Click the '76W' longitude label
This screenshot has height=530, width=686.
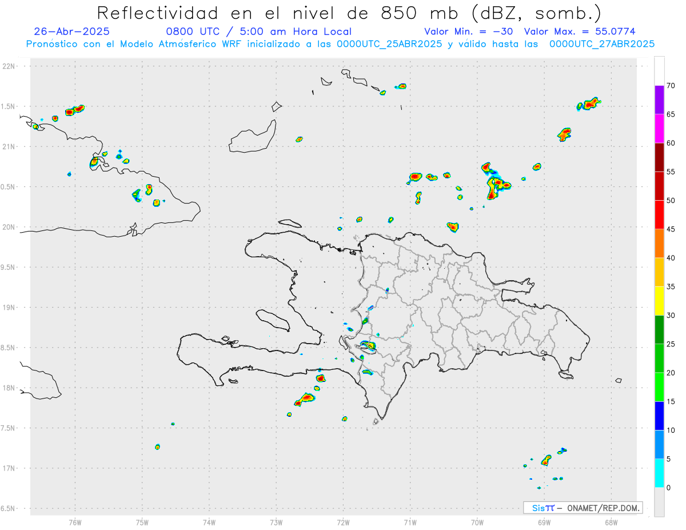point(75,523)
